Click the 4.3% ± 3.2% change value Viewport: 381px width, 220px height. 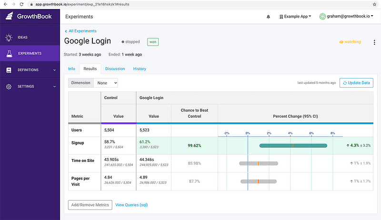click(x=359, y=145)
